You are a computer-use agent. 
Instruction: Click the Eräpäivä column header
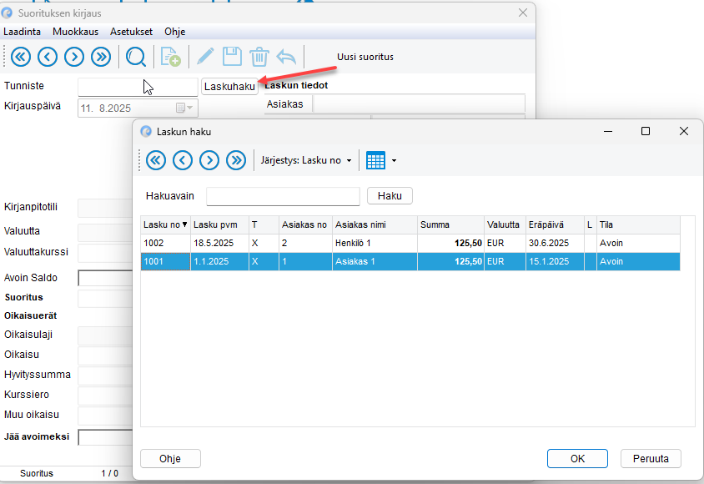(x=555, y=224)
